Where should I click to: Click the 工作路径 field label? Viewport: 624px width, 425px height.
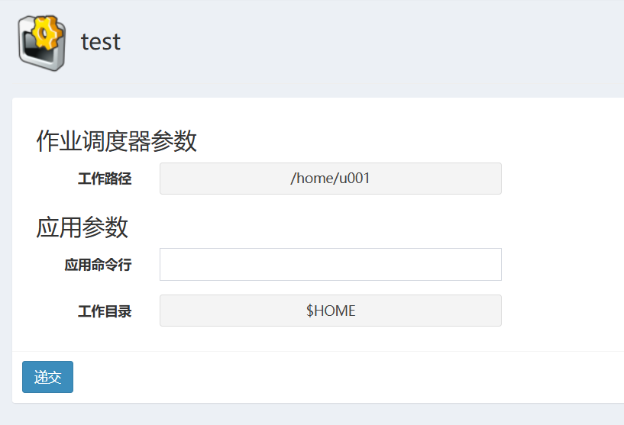[105, 179]
